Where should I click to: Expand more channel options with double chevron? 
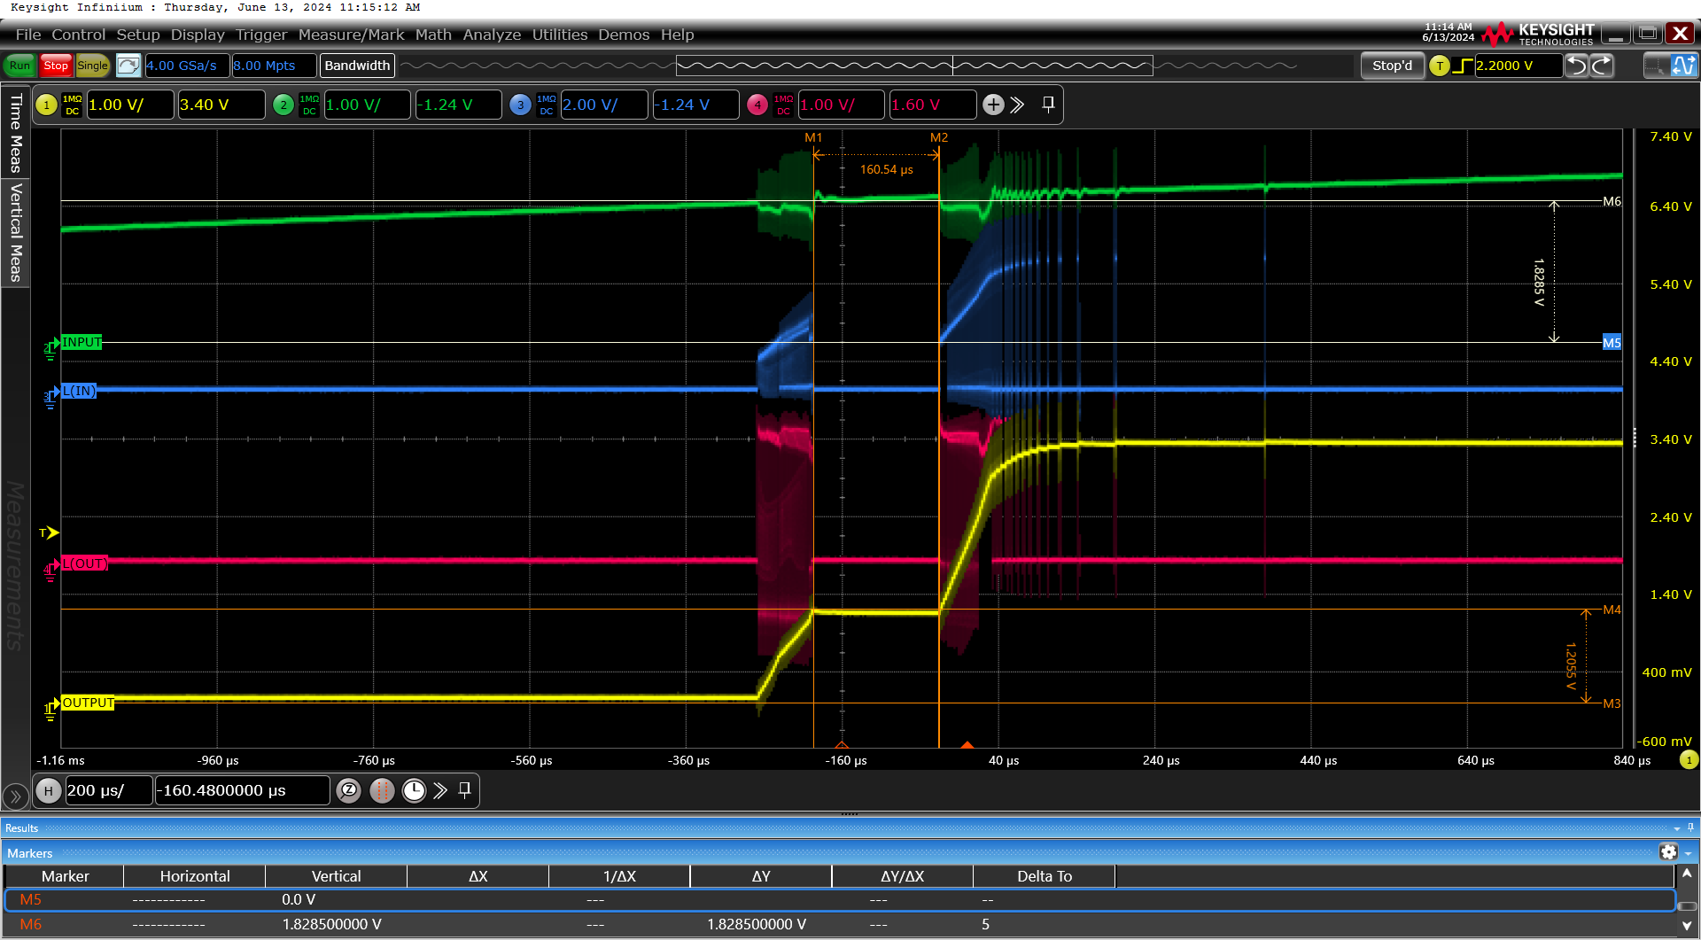(1017, 105)
